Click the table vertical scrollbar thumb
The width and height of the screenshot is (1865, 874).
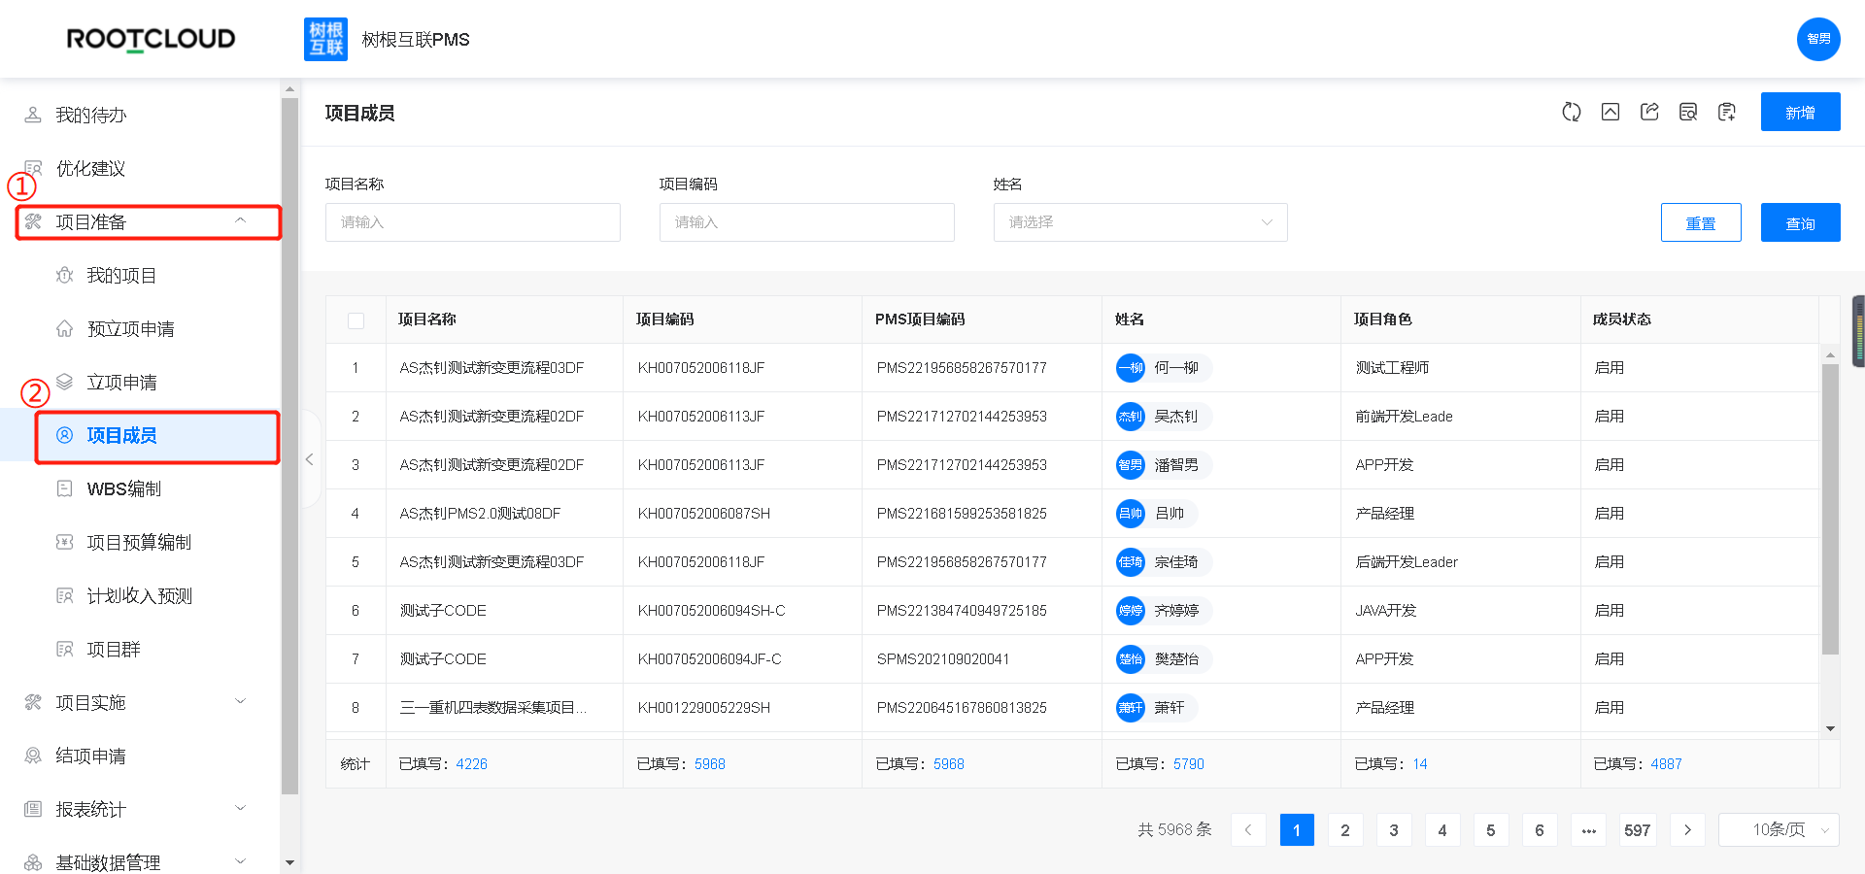tap(1830, 510)
